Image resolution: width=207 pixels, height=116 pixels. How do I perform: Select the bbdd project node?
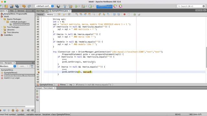[6, 16]
